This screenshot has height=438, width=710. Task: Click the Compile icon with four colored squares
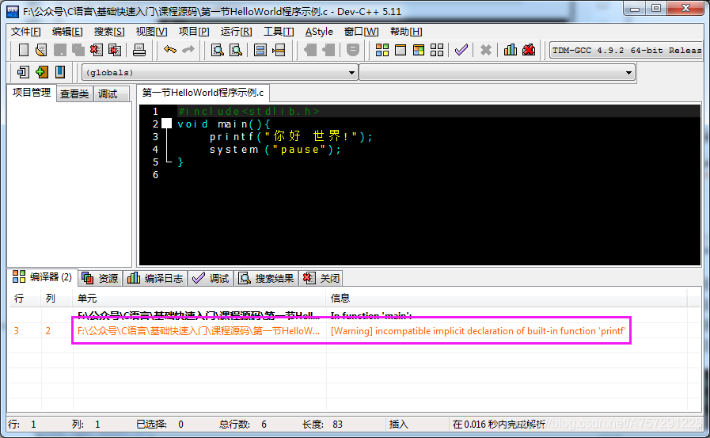pyautogui.click(x=382, y=50)
